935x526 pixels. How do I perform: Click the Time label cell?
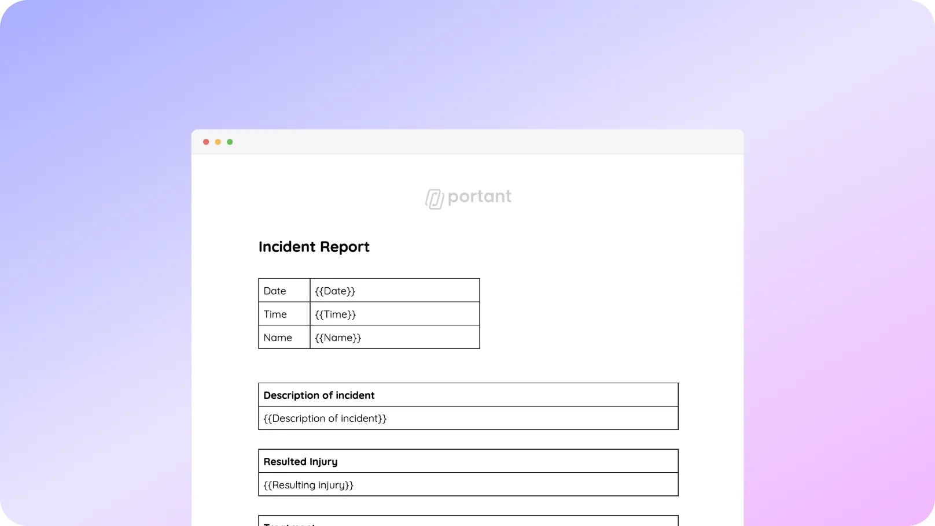(x=284, y=314)
